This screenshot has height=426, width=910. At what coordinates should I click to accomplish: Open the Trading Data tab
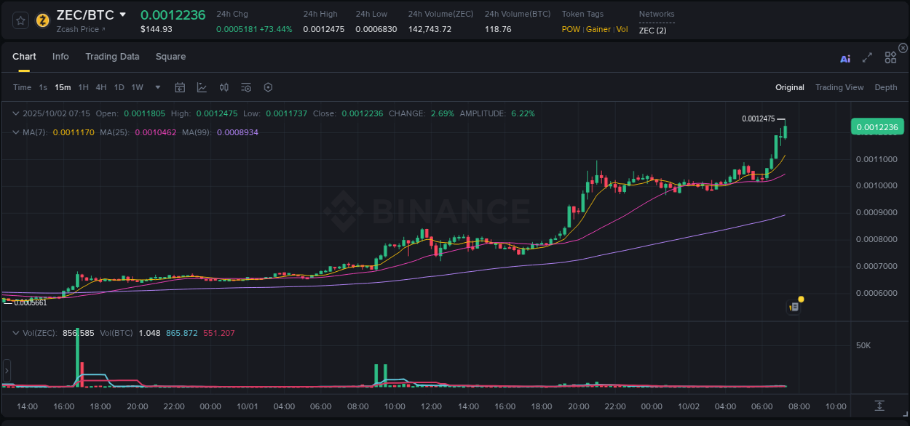pyautogui.click(x=112, y=57)
